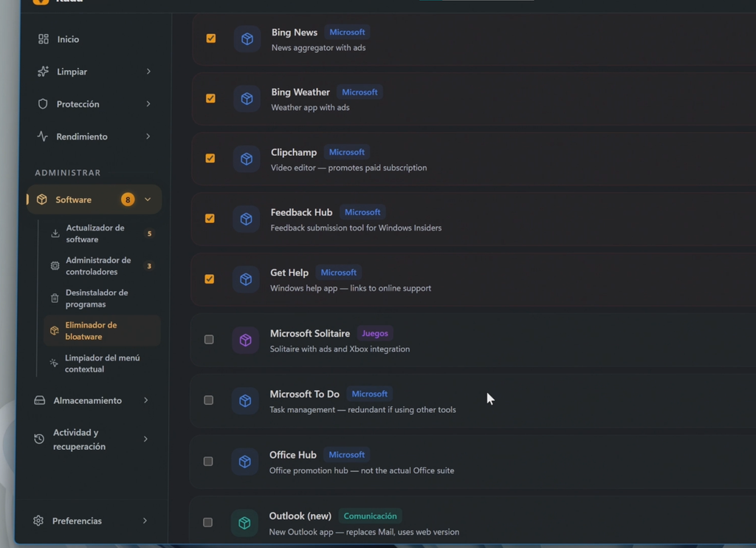
Task: Click the "Weather app with ads" description
Action: (311, 108)
